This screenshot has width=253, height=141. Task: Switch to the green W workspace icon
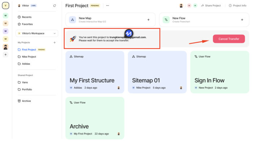5,16
